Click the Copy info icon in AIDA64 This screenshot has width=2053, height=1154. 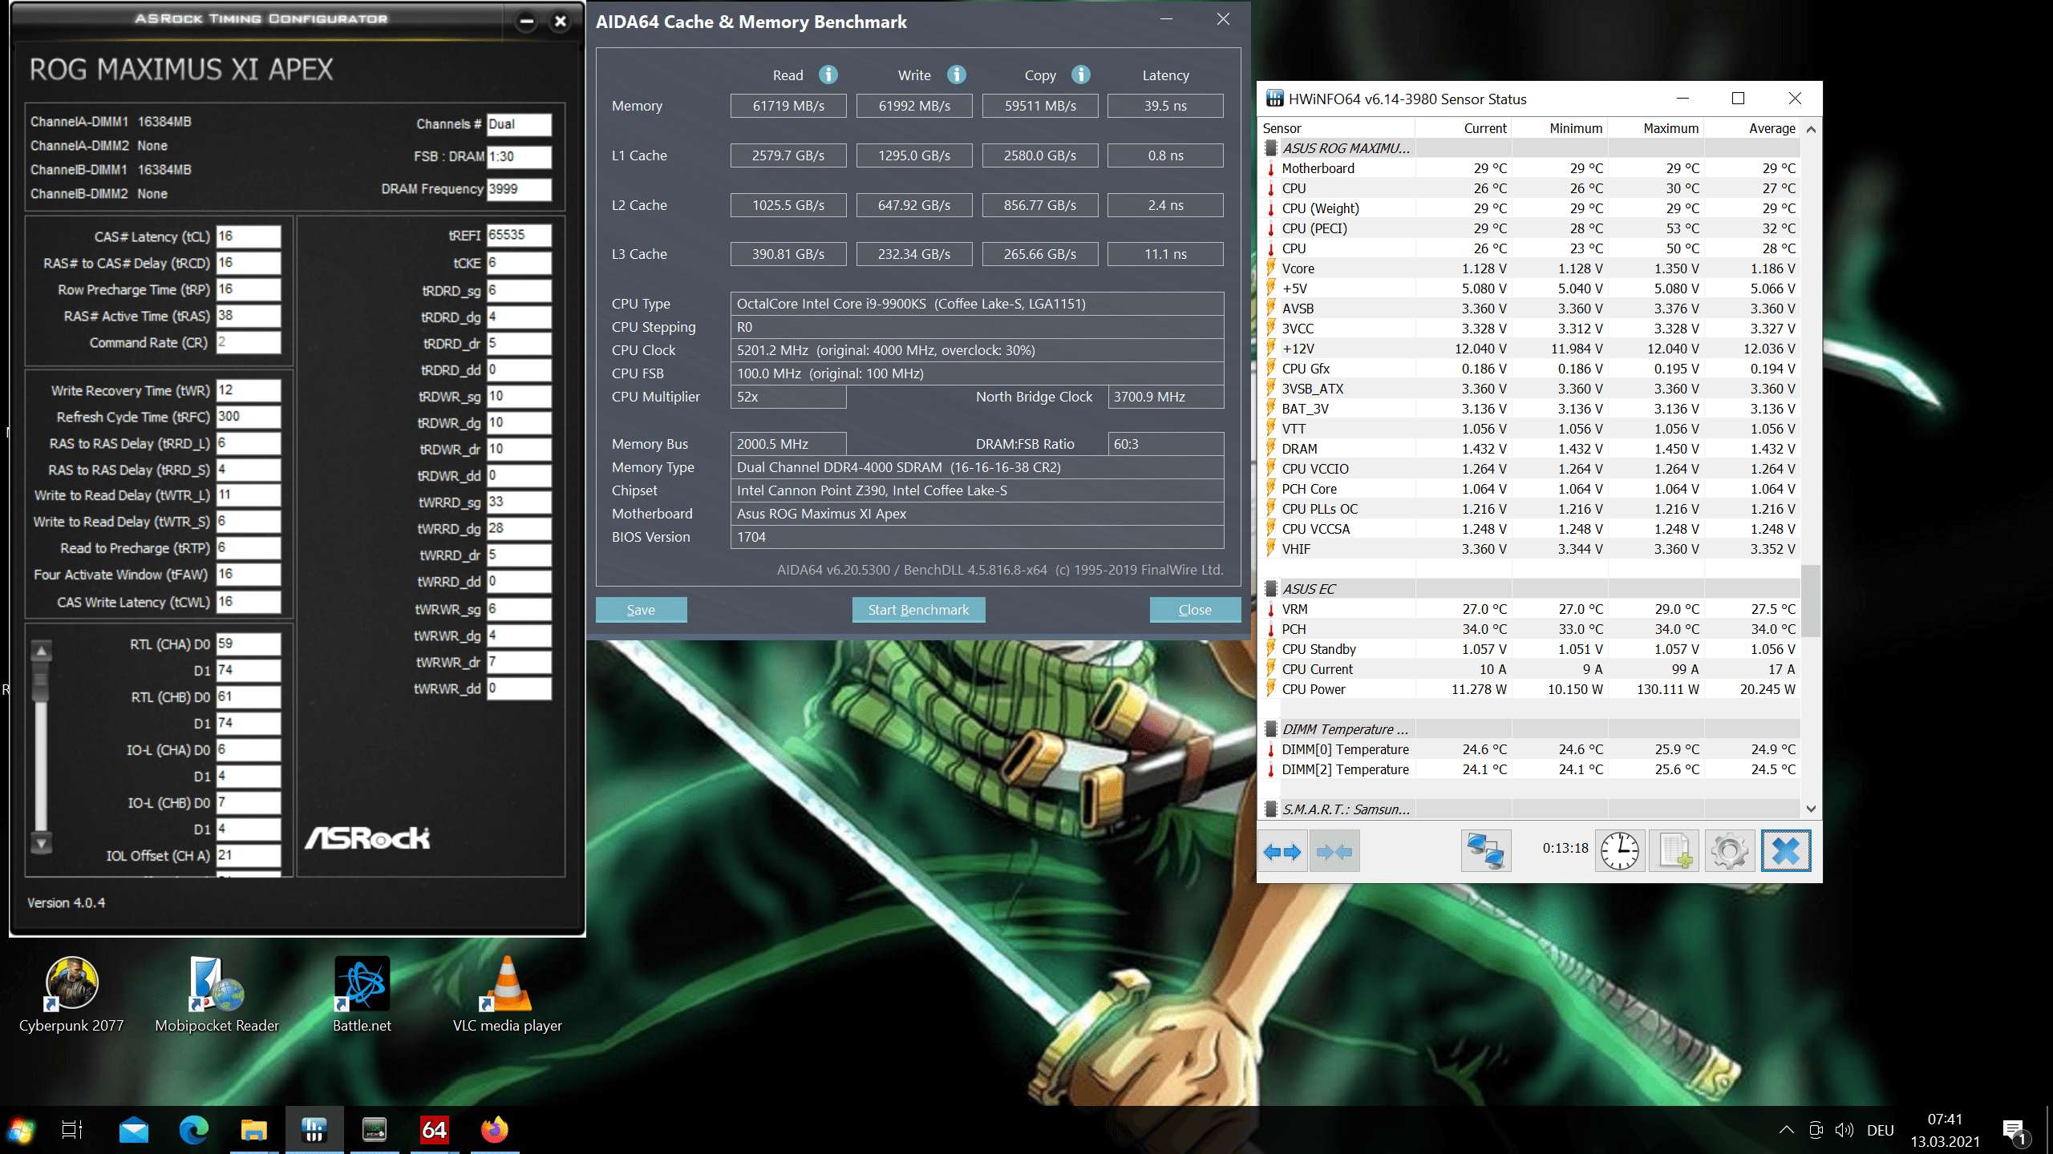coord(1081,75)
